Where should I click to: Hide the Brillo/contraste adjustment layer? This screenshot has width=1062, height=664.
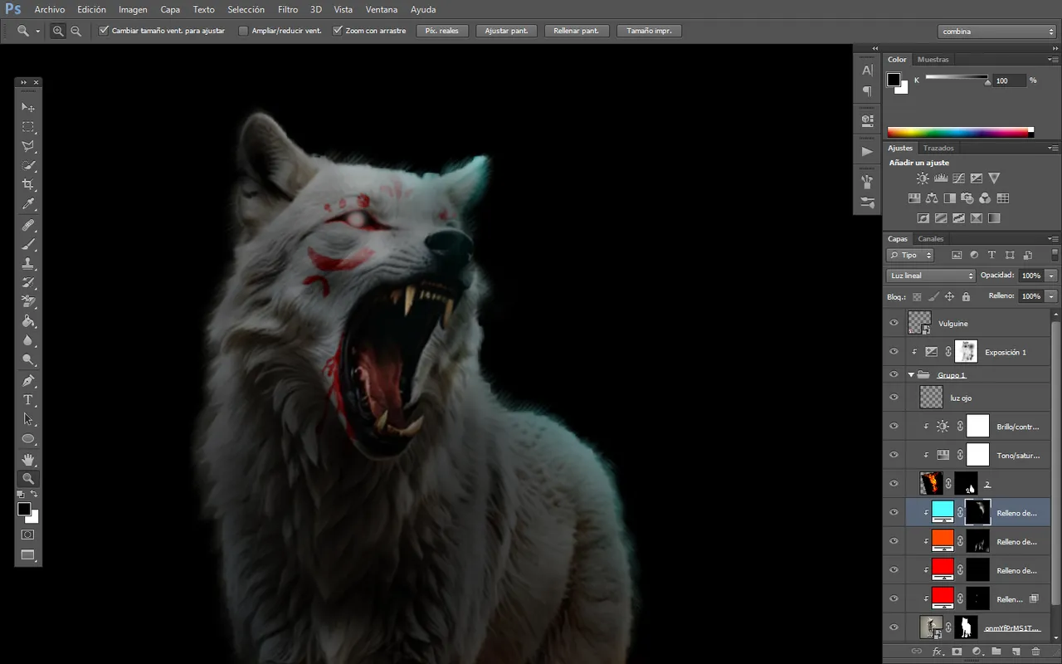[x=894, y=427]
